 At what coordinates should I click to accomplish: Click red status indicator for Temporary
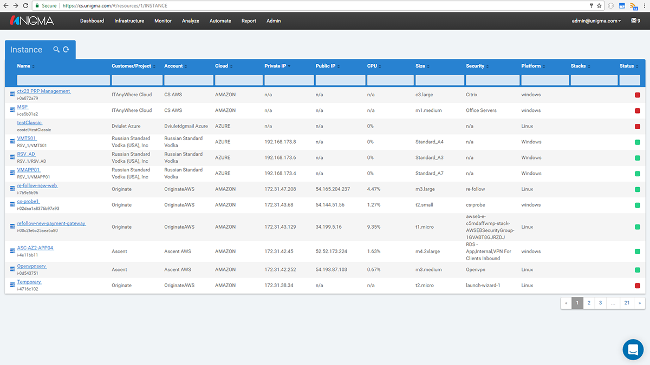[638, 286]
